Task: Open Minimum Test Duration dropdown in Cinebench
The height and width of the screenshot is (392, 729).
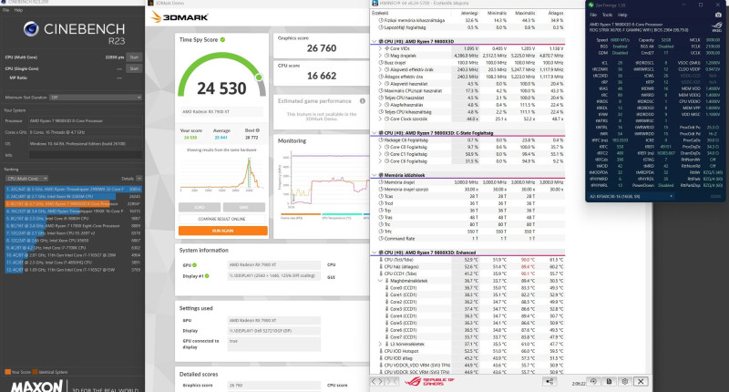Action: coord(96,98)
